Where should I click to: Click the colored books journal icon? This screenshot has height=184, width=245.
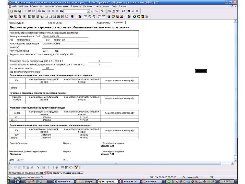point(80,16)
